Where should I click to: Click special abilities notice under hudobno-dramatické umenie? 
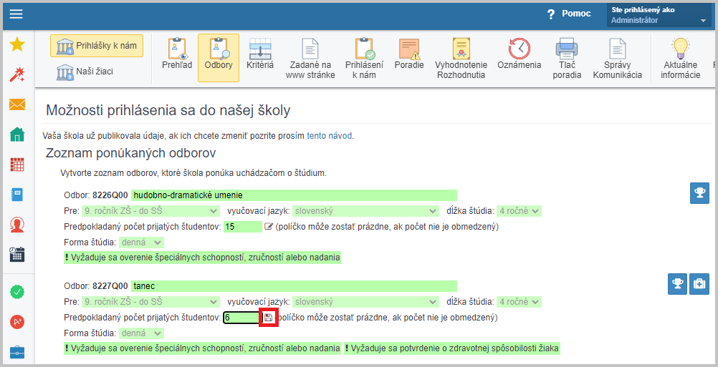tap(202, 258)
